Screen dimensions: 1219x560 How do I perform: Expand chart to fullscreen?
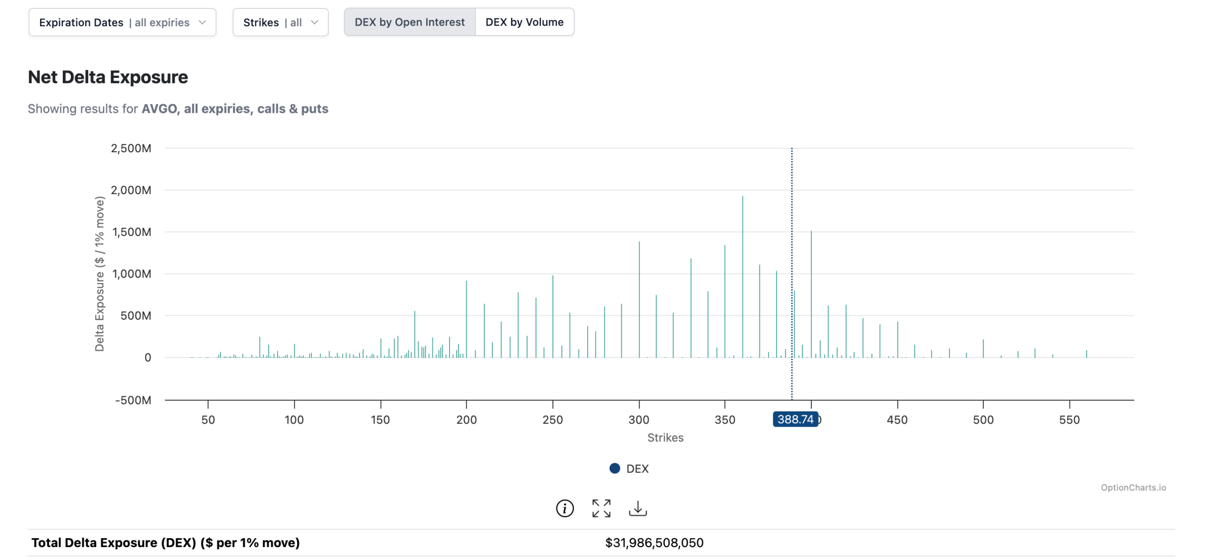coord(601,508)
